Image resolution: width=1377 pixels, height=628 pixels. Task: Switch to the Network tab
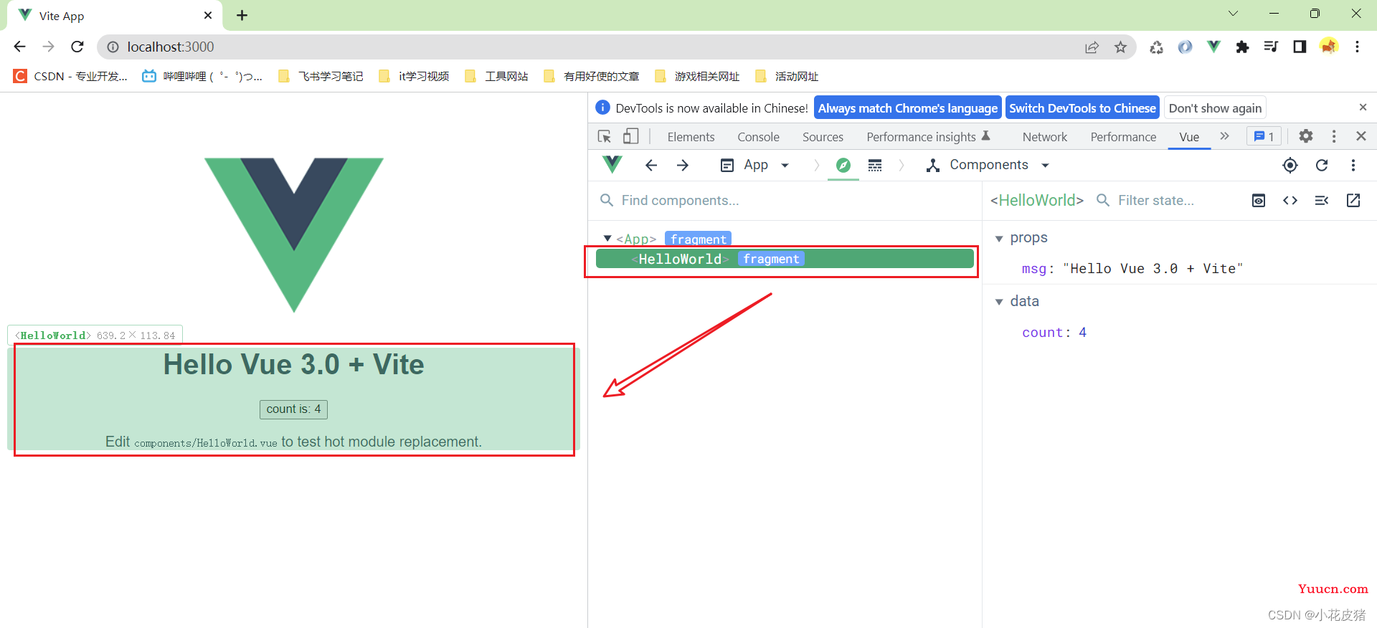1044,137
